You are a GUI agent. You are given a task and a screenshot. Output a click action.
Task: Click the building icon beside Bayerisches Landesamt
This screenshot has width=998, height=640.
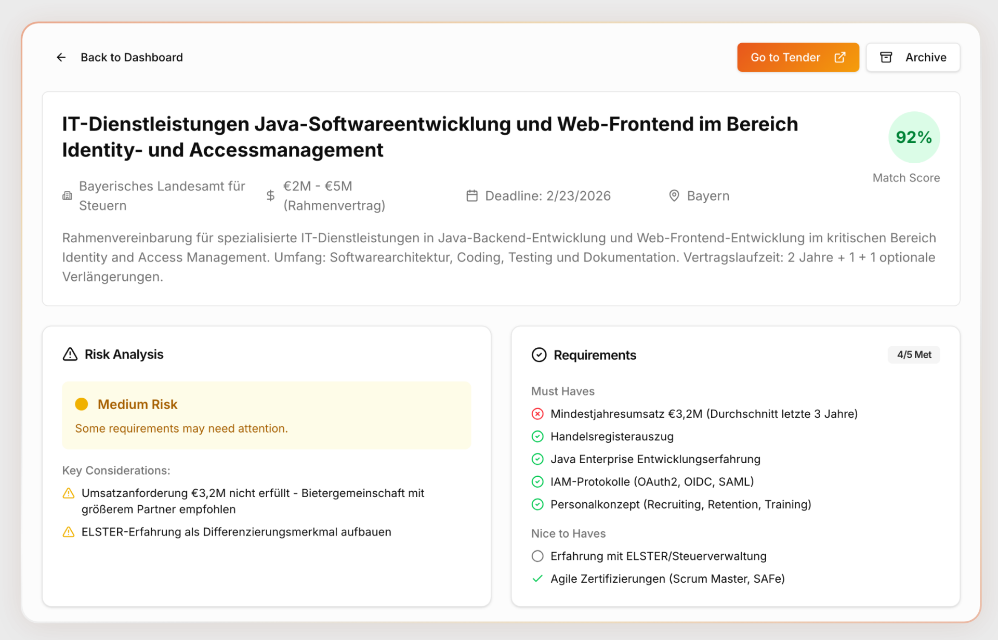(x=68, y=196)
